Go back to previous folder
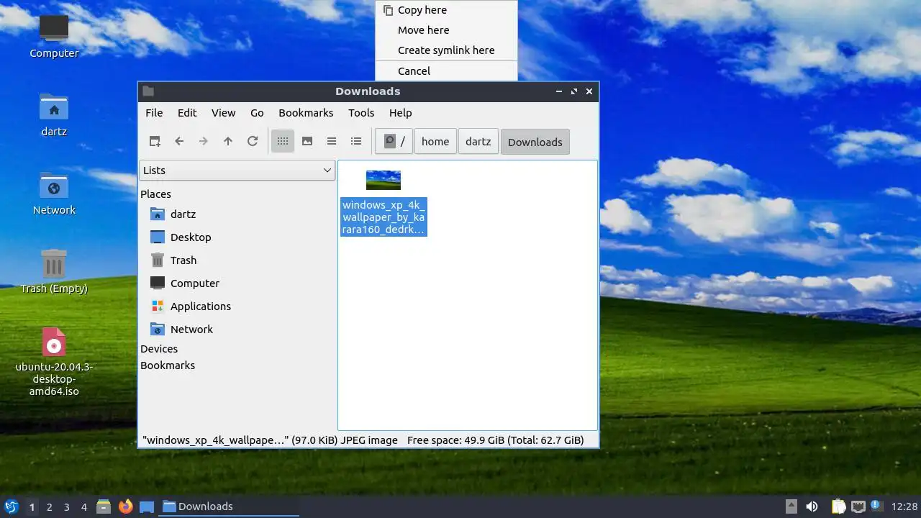921x518 pixels. pyautogui.click(x=179, y=142)
